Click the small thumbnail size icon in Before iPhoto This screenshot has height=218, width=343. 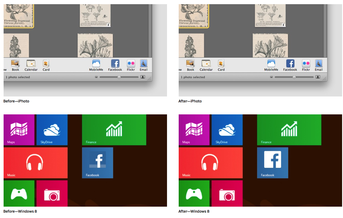pos(96,77)
